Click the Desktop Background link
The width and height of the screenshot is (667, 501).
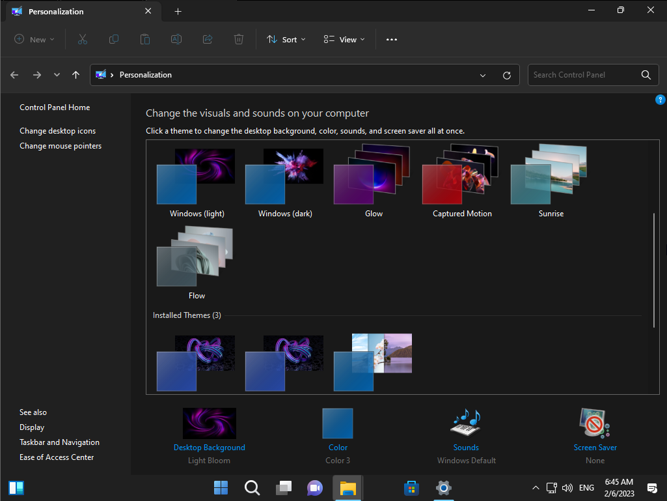point(210,448)
